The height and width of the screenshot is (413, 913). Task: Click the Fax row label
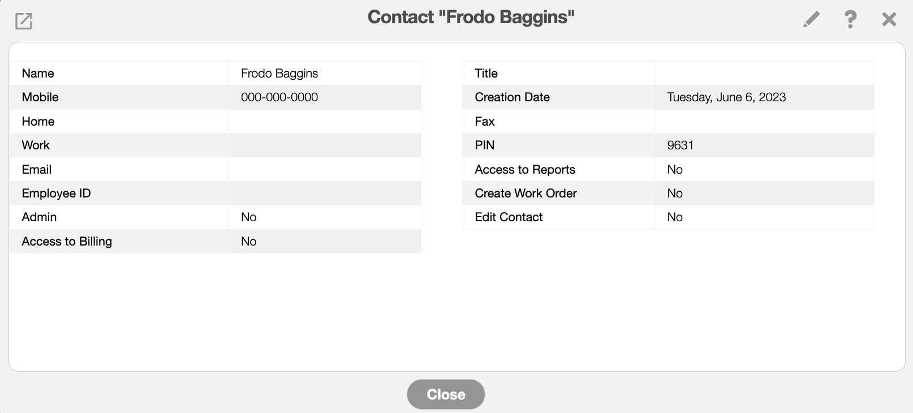click(485, 122)
